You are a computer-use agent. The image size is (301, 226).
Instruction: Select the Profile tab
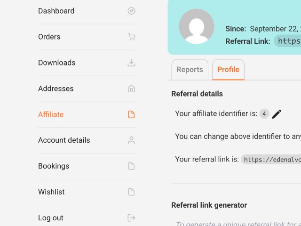[228, 70]
